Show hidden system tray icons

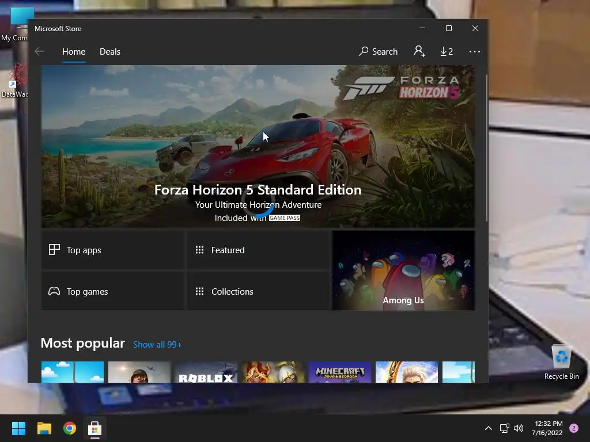pyautogui.click(x=489, y=428)
